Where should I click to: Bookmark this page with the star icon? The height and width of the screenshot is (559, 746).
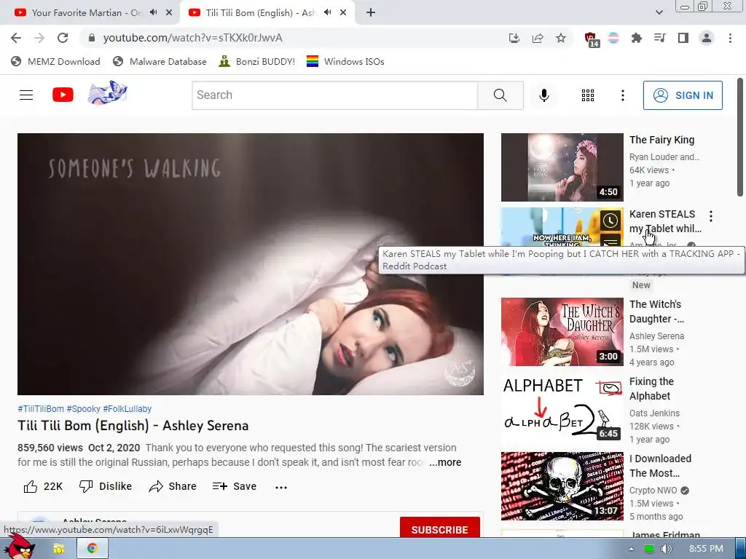(x=561, y=38)
